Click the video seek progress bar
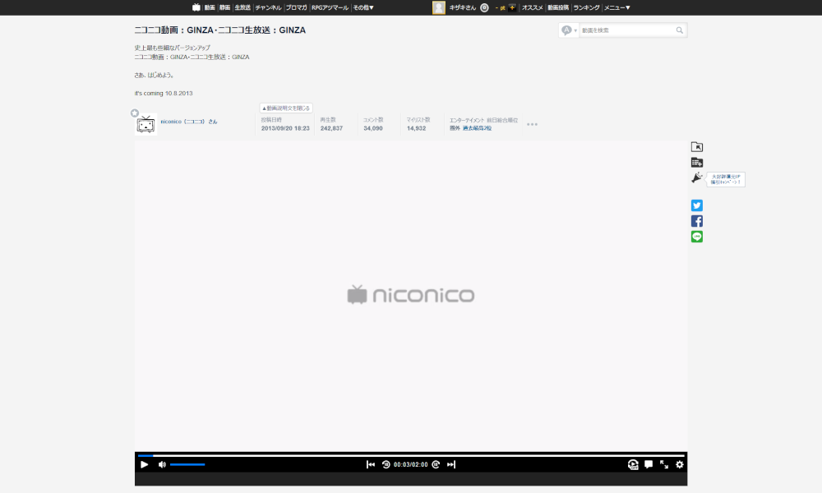The width and height of the screenshot is (822, 493). (411, 456)
